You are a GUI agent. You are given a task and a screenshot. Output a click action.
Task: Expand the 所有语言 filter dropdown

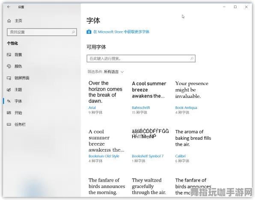click(114, 72)
